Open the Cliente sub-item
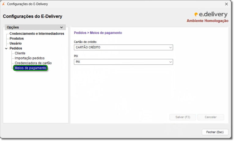 [x=20, y=53]
